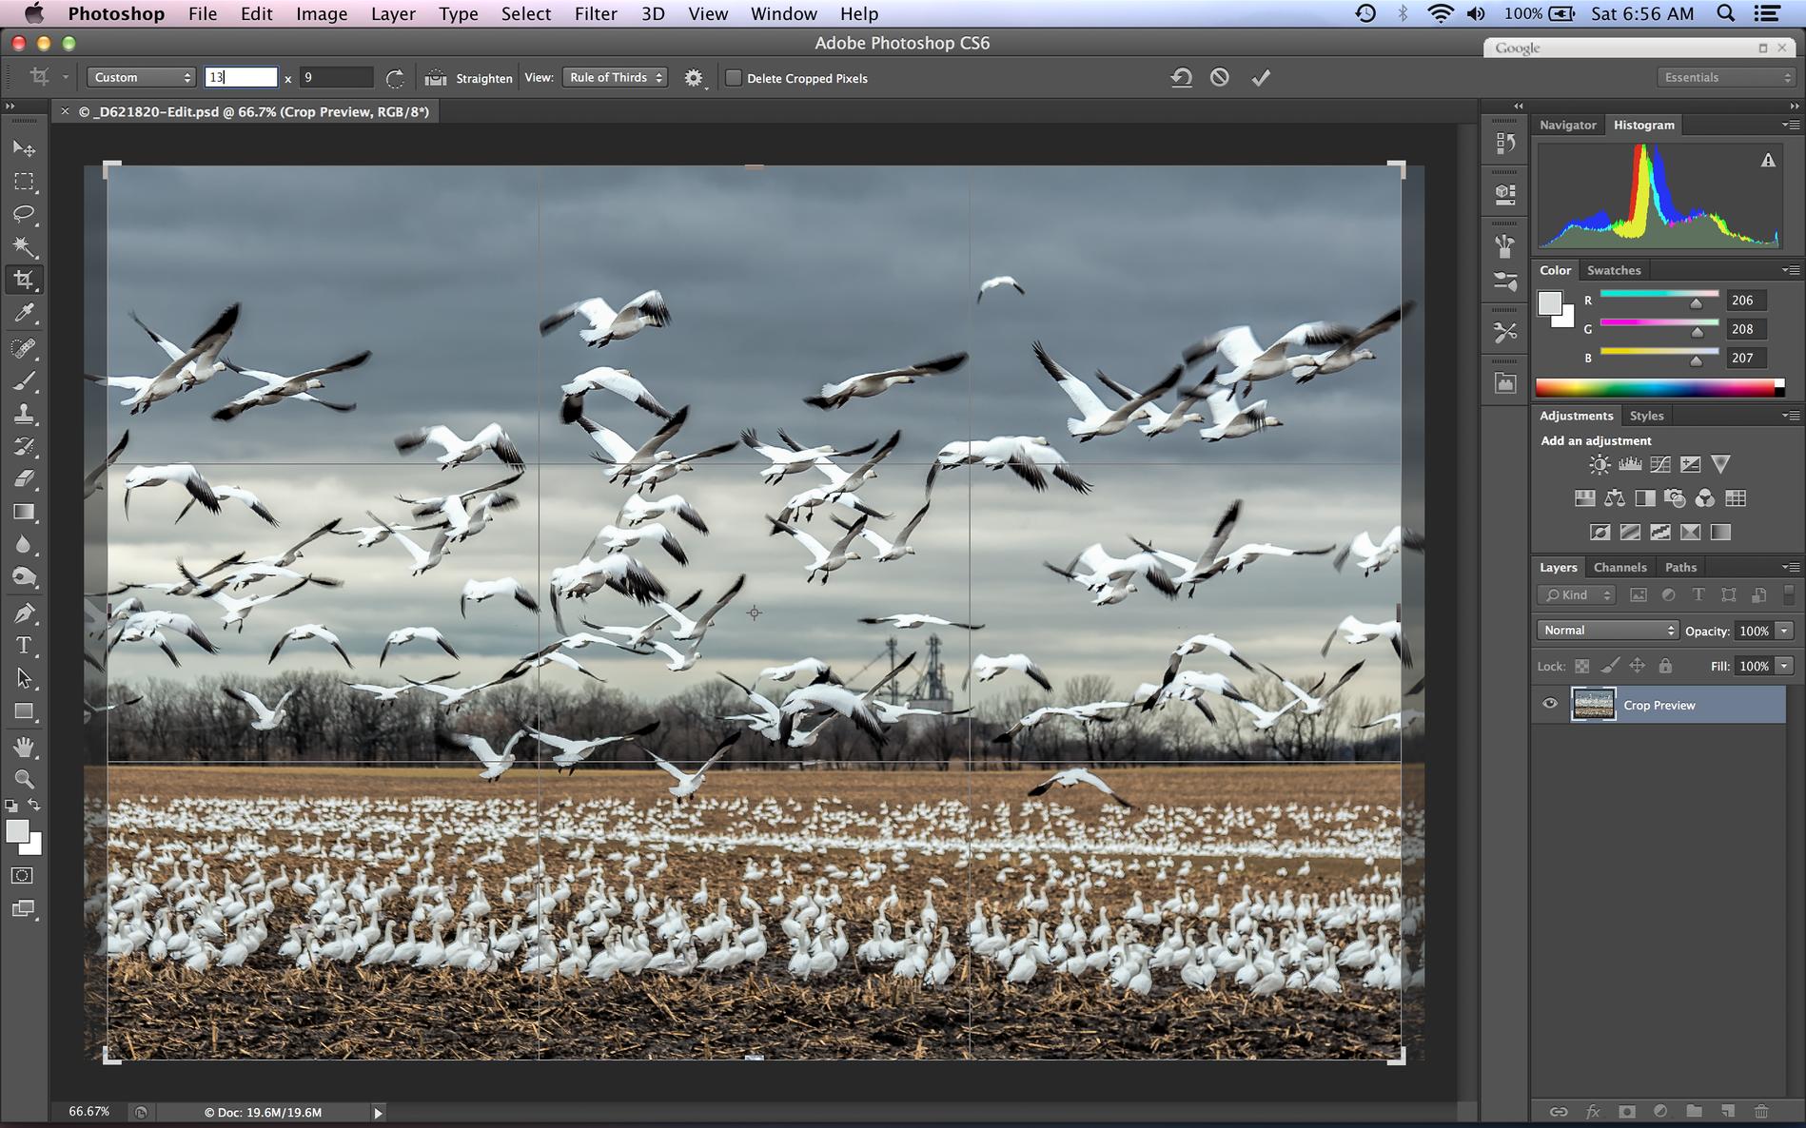This screenshot has height=1128, width=1806.
Task: Commit the crop with the checkmark
Action: 1261,78
